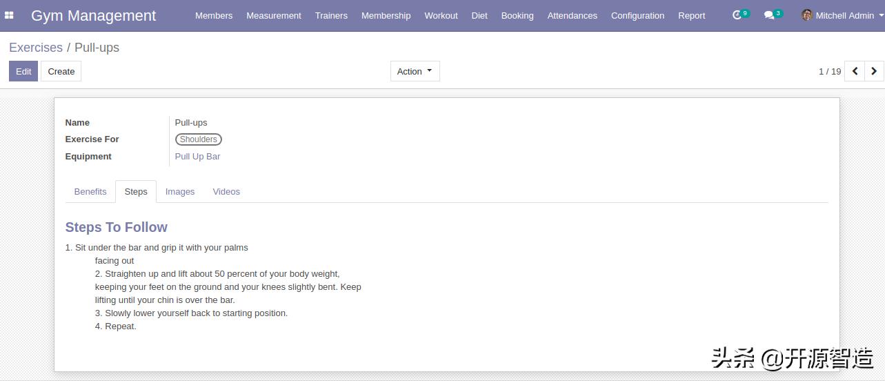
Task: Open the Configuration menu
Action: [x=637, y=15]
